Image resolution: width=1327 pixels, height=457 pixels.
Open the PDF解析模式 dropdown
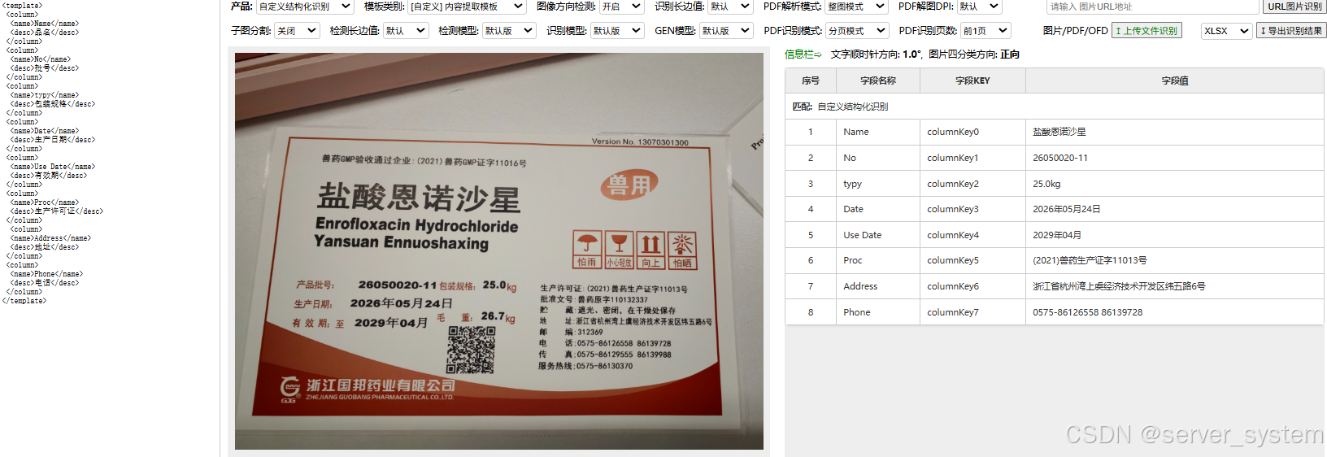pos(856,7)
